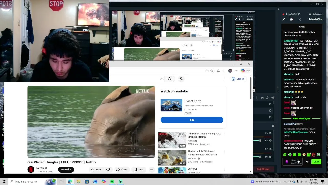The width and height of the screenshot is (328, 185).
Task: Open second mixer source's gear settings
Action: point(270,157)
